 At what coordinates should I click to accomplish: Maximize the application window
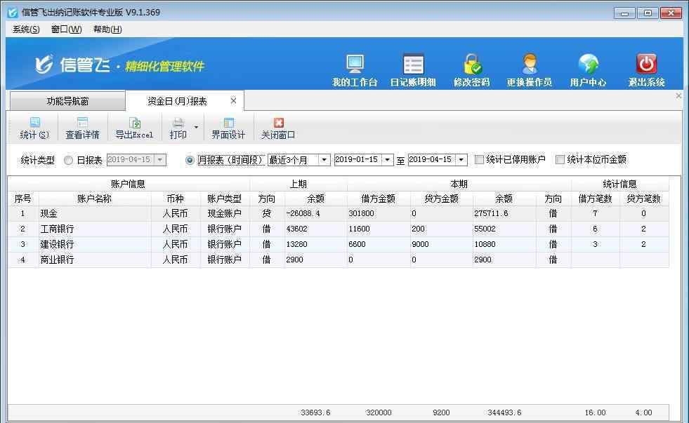pos(648,13)
